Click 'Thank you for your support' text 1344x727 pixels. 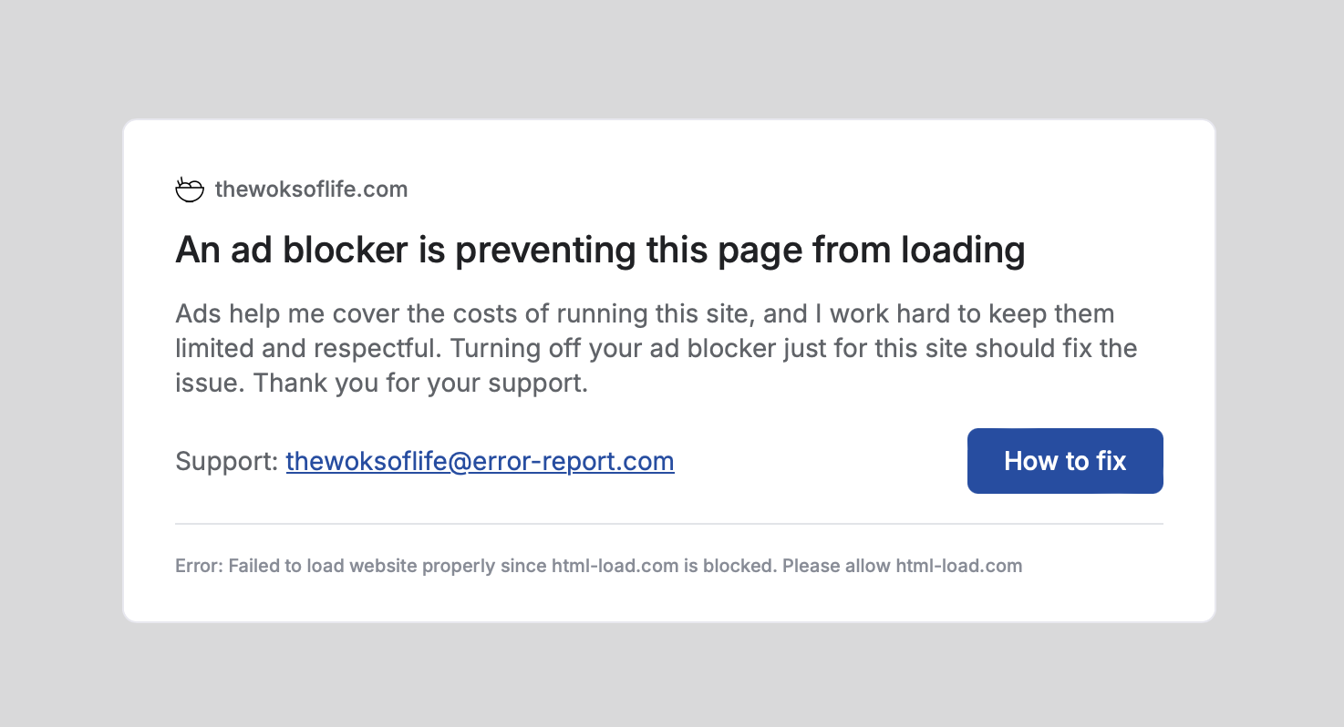(x=420, y=384)
